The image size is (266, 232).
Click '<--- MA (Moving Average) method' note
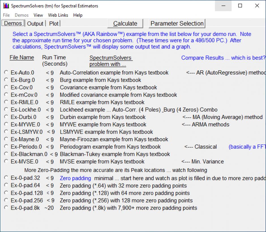tap(222, 117)
